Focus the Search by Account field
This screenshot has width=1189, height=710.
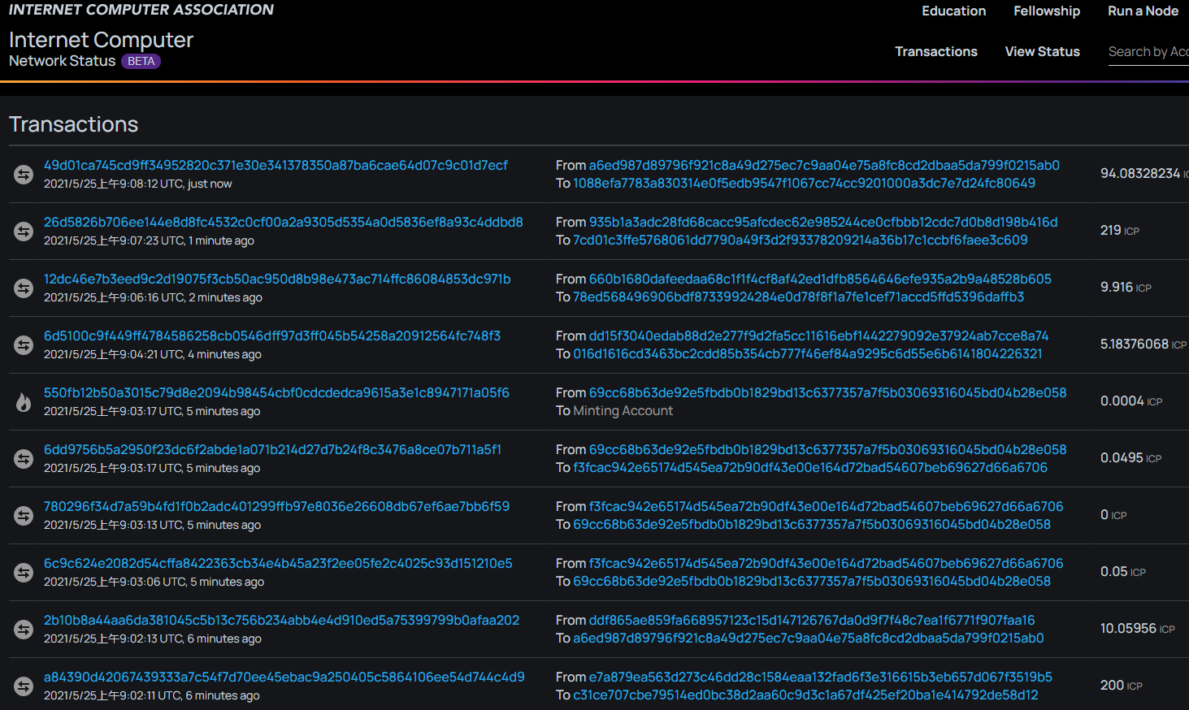1148,52
